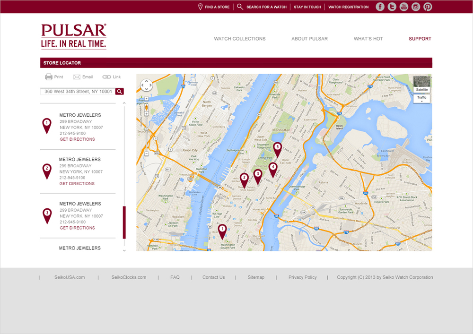473x334 pixels.
Task: Click the map pan control circle
Action: point(146,85)
